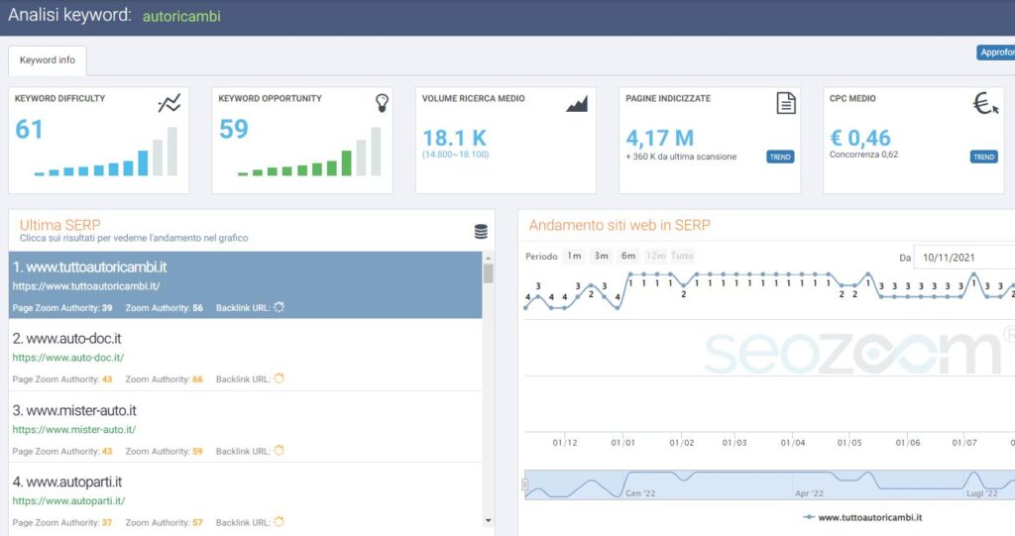Open the Ultima SERP database icon
Screen dimensions: 1015x536
pyautogui.click(x=481, y=232)
